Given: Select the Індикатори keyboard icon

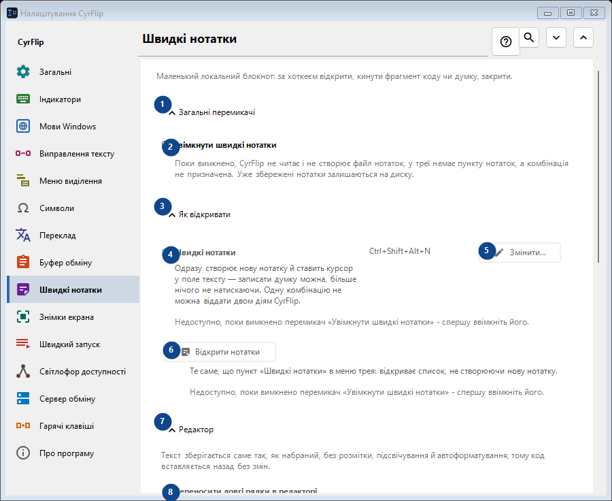Looking at the screenshot, I should point(23,99).
